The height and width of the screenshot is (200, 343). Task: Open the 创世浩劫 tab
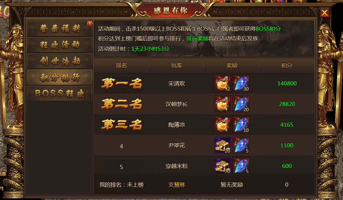pos(60,61)
